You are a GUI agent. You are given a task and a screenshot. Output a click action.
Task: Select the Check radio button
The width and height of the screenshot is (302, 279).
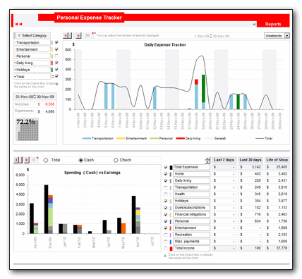(116, 160)
